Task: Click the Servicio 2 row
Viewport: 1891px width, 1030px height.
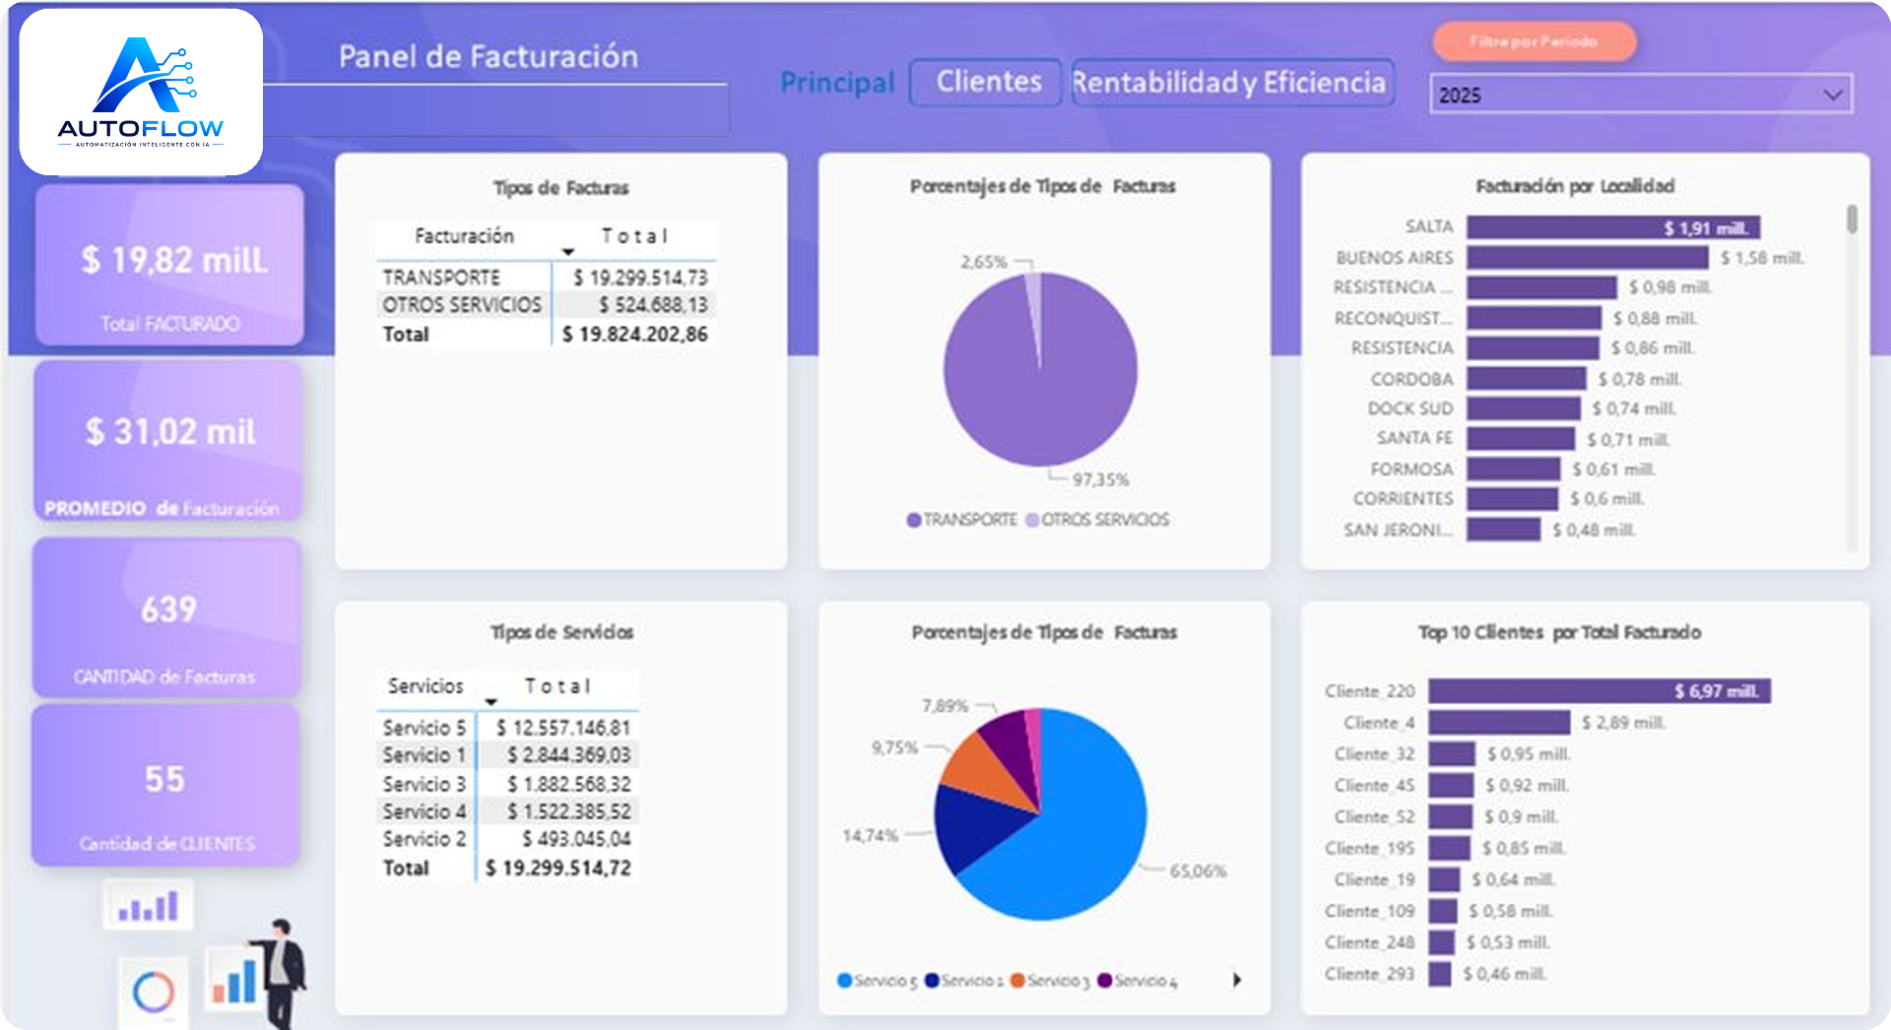Action: pos(507,839)
